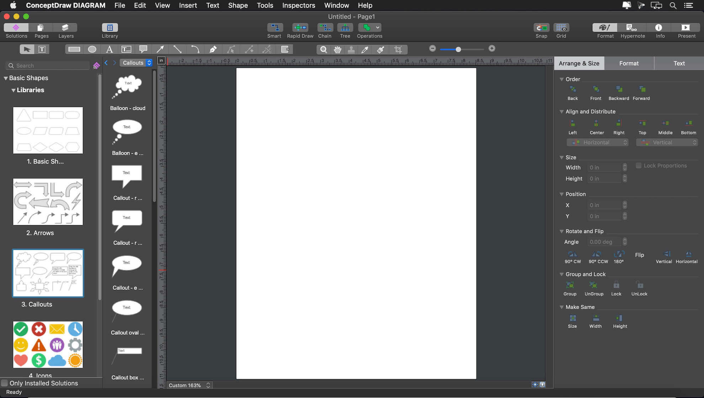
Task: Enable Only Installed Solutions checkbox
Action: tap(5, 383)
